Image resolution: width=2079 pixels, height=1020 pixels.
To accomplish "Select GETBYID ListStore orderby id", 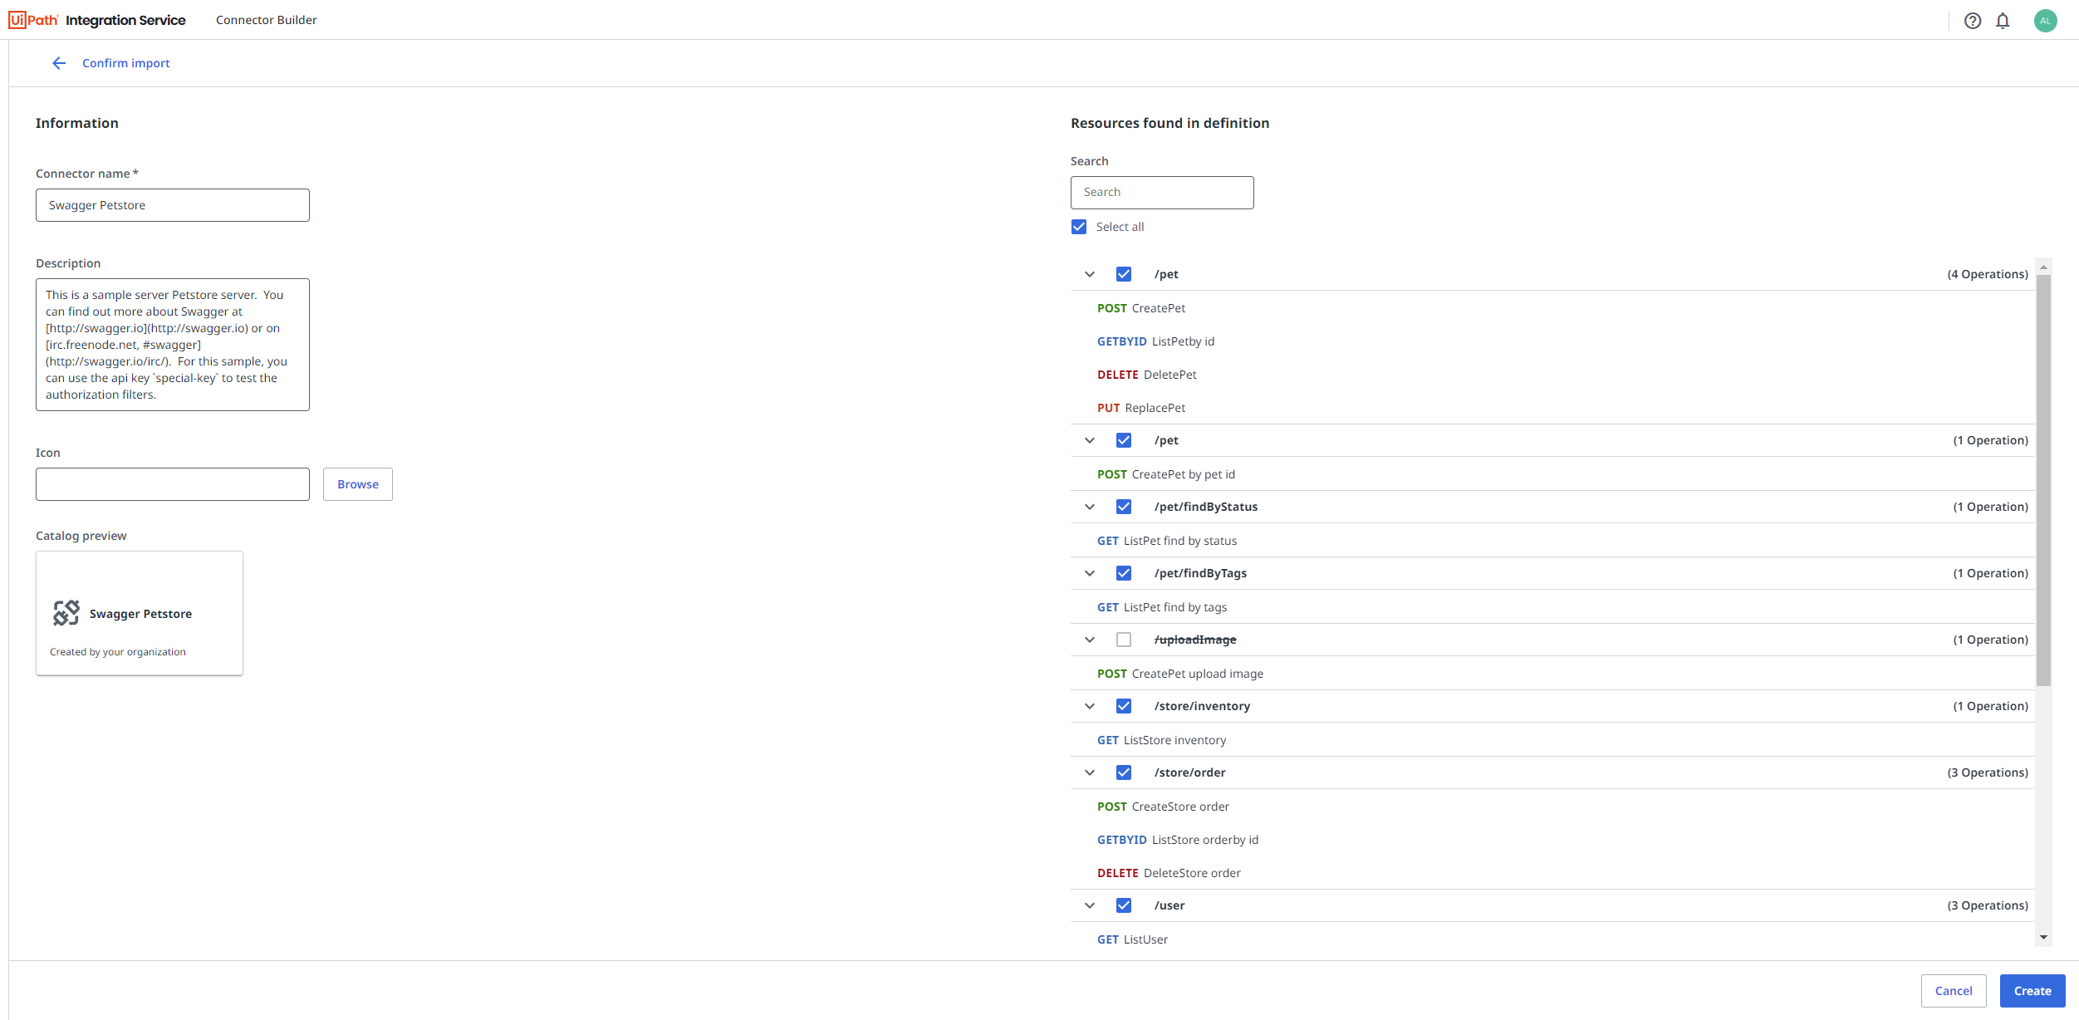I will (1178, 840).
